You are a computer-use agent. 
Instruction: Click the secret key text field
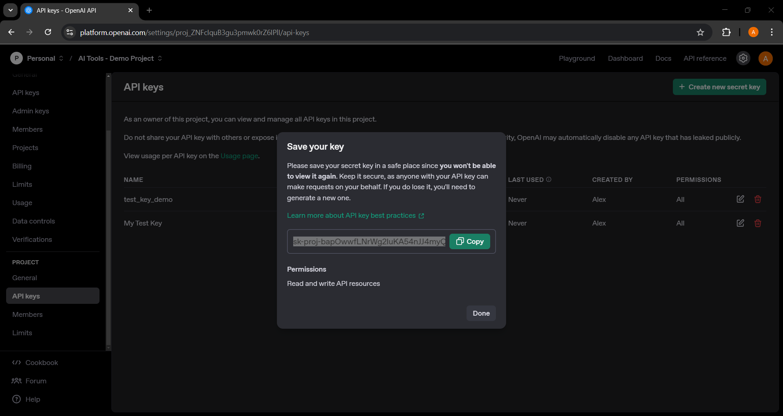369,241
